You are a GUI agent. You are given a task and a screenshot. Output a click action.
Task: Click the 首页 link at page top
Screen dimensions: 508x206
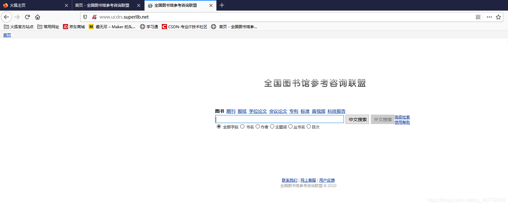(7, 35)
